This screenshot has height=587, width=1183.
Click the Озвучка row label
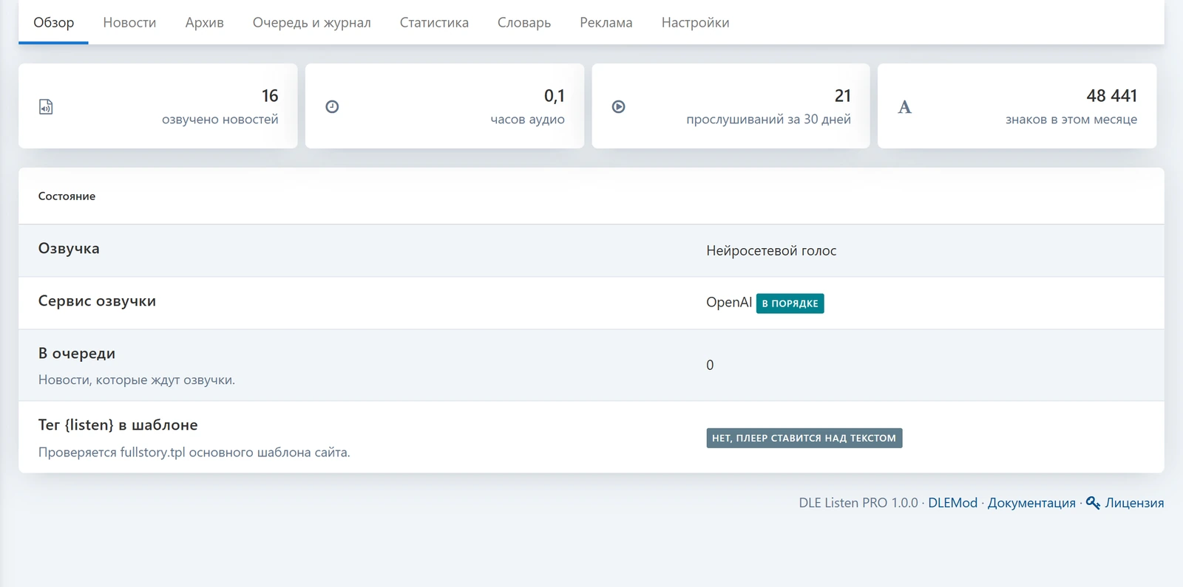tap(69, 249)
